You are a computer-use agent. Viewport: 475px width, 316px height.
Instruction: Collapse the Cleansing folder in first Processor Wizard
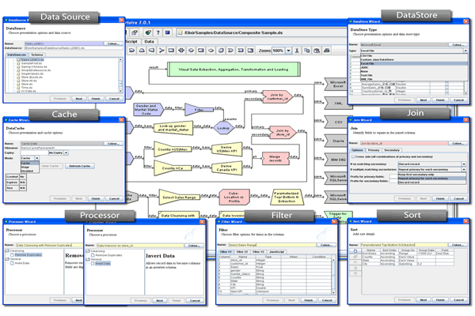pyautogui.click(x=7, y=250)
